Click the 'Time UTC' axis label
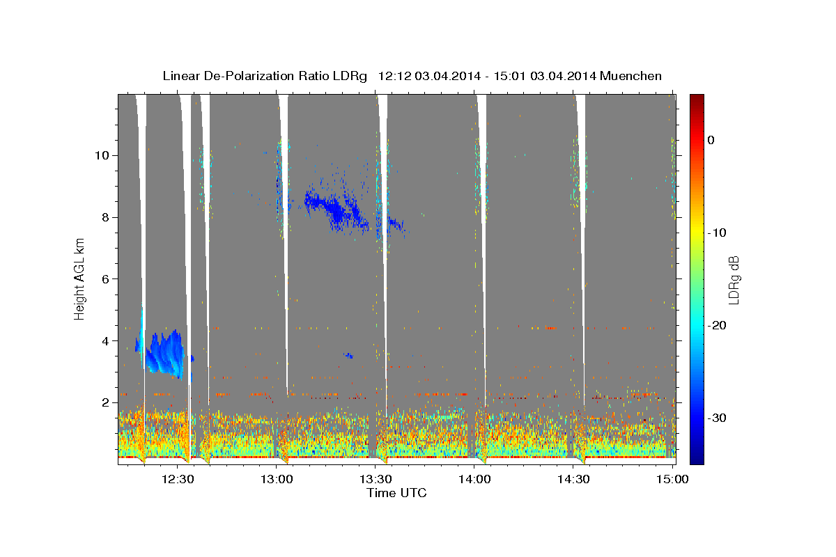 396,493
